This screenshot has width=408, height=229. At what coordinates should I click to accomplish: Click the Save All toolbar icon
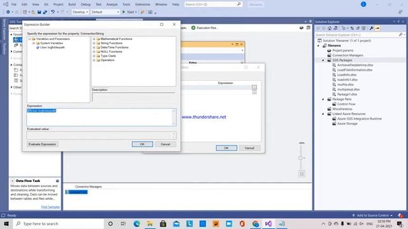pyautogui.click(x=45, y=12)
